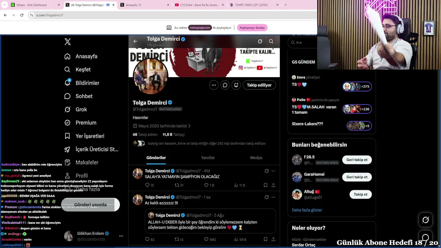Viewport: 441px width, 248px height.
Task: Follow back GaraHamsi
Action: 357,177
